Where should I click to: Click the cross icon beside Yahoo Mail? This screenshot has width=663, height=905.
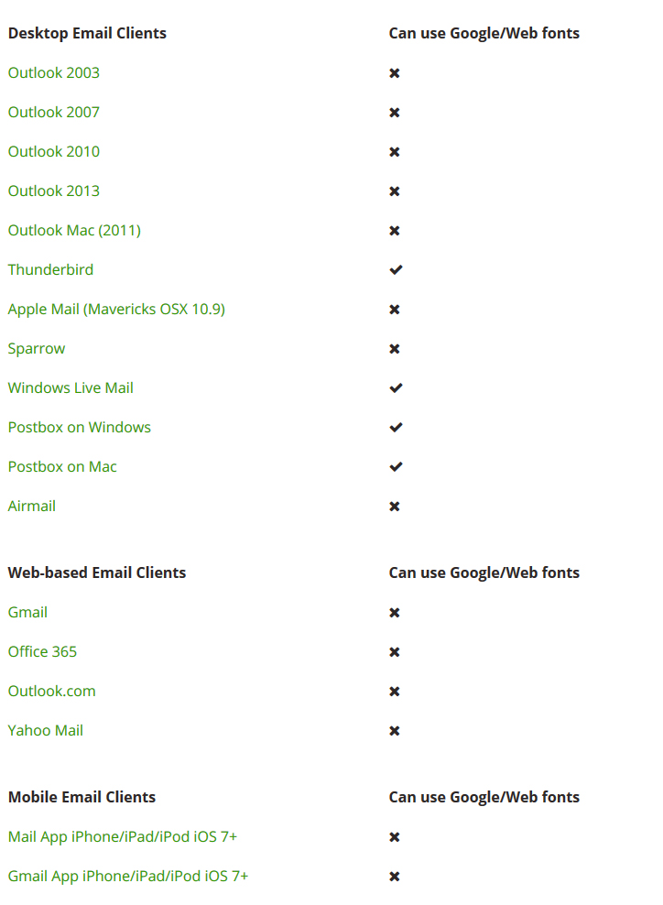point(395,731)
